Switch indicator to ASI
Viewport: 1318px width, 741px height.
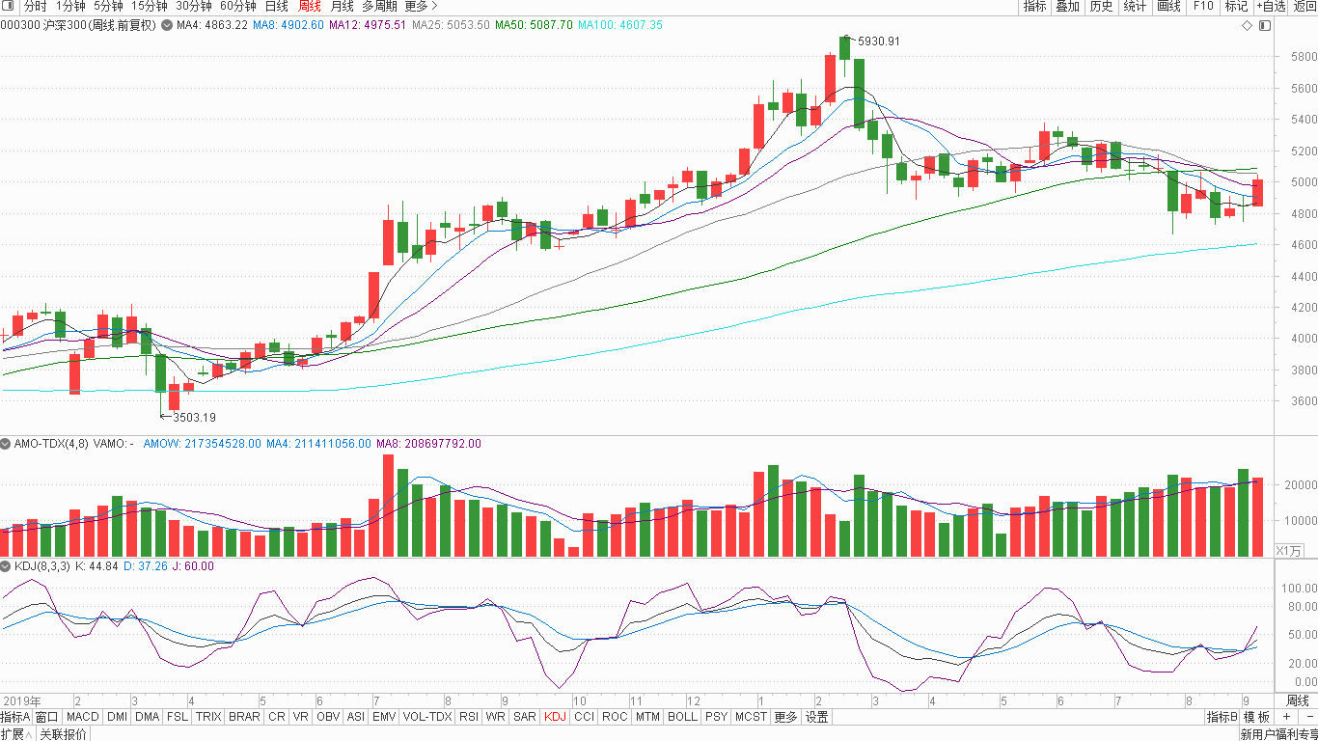[356, 717]
